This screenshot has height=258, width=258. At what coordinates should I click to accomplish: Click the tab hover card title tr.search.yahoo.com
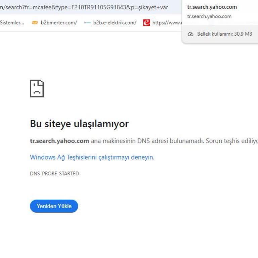pos(212,7)
